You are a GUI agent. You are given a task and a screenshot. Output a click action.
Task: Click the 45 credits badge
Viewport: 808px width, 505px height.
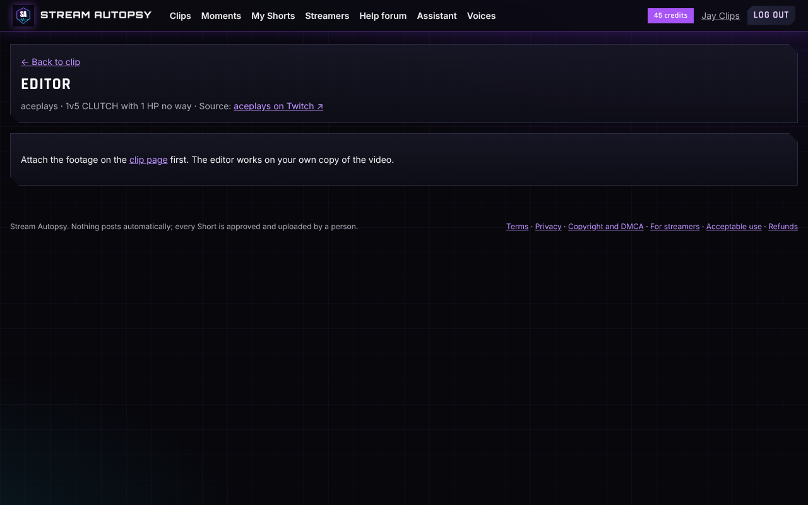[x=670, y=16]
